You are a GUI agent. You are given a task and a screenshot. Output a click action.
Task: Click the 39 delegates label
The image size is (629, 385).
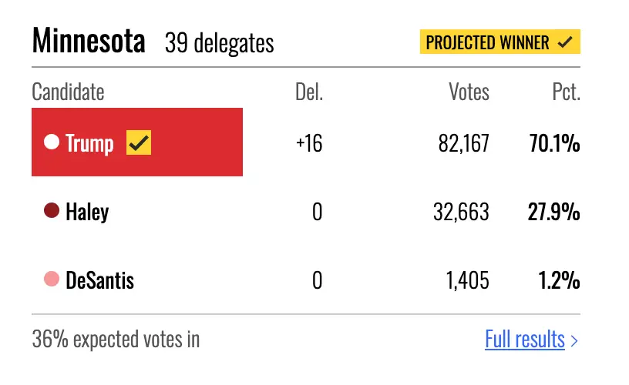tap(220, 42)
